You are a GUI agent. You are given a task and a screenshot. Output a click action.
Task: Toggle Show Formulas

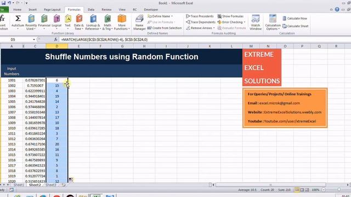click(230, 16)
